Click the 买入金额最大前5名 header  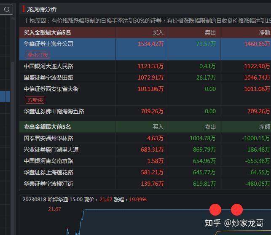[47, 32]
